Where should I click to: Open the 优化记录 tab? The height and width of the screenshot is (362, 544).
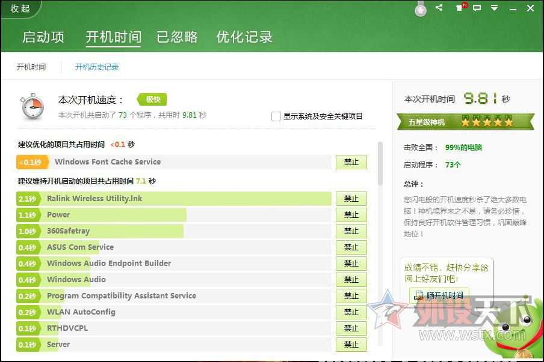click(244, 37)
